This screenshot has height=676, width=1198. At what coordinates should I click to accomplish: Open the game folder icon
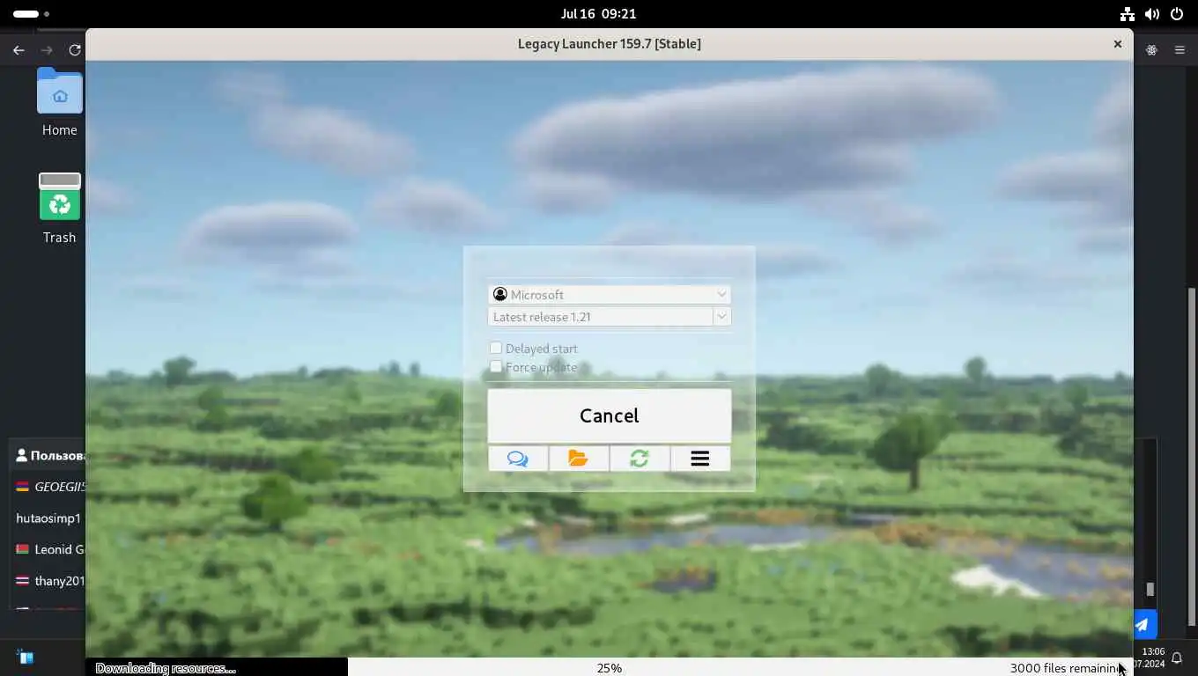[x=578, y=459]
